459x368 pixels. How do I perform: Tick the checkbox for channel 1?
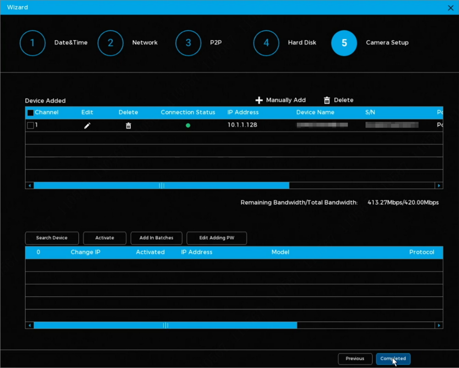30,125
